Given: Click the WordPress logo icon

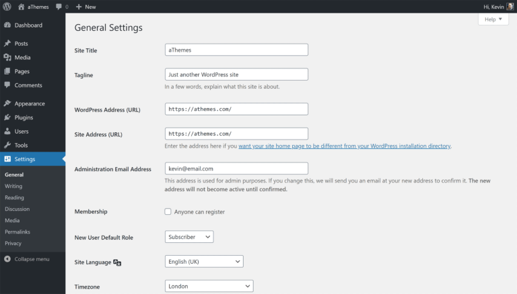Looking at the screenshot, I should click(x=7, y=6).
